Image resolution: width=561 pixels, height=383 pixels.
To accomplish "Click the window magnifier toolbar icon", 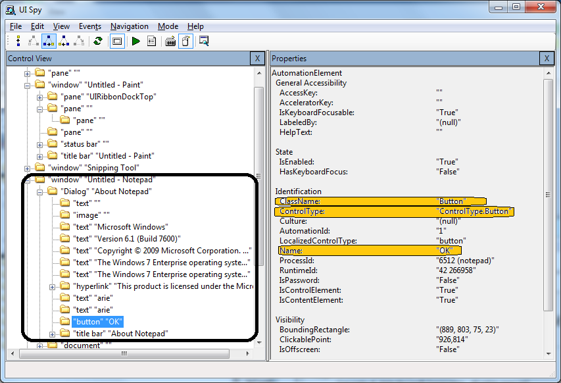I will pyautogui.click(x=204, y=41).
